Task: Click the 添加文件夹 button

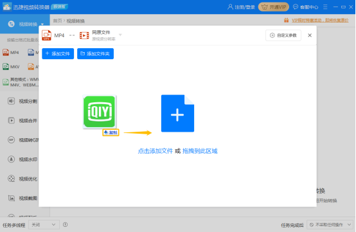Action: tap(95, 53)
